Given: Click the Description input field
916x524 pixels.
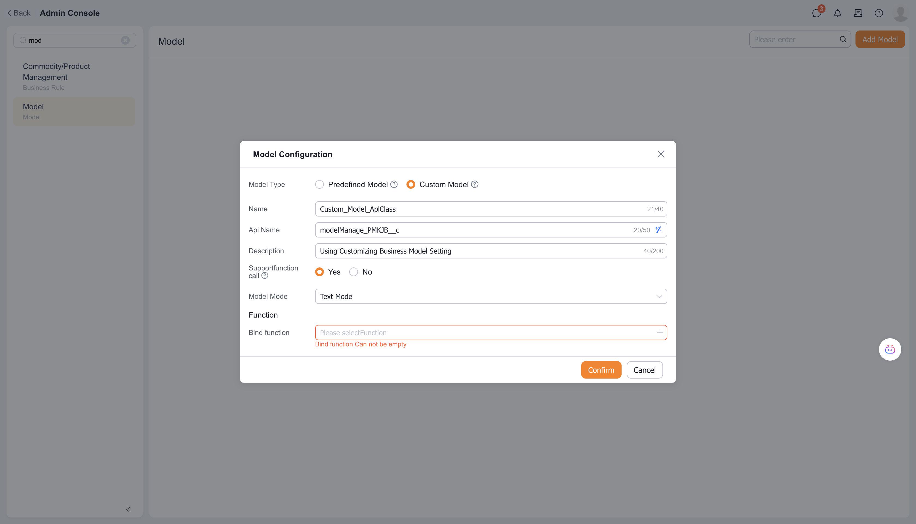Looking at the screenshot, I should click(475, 251).
